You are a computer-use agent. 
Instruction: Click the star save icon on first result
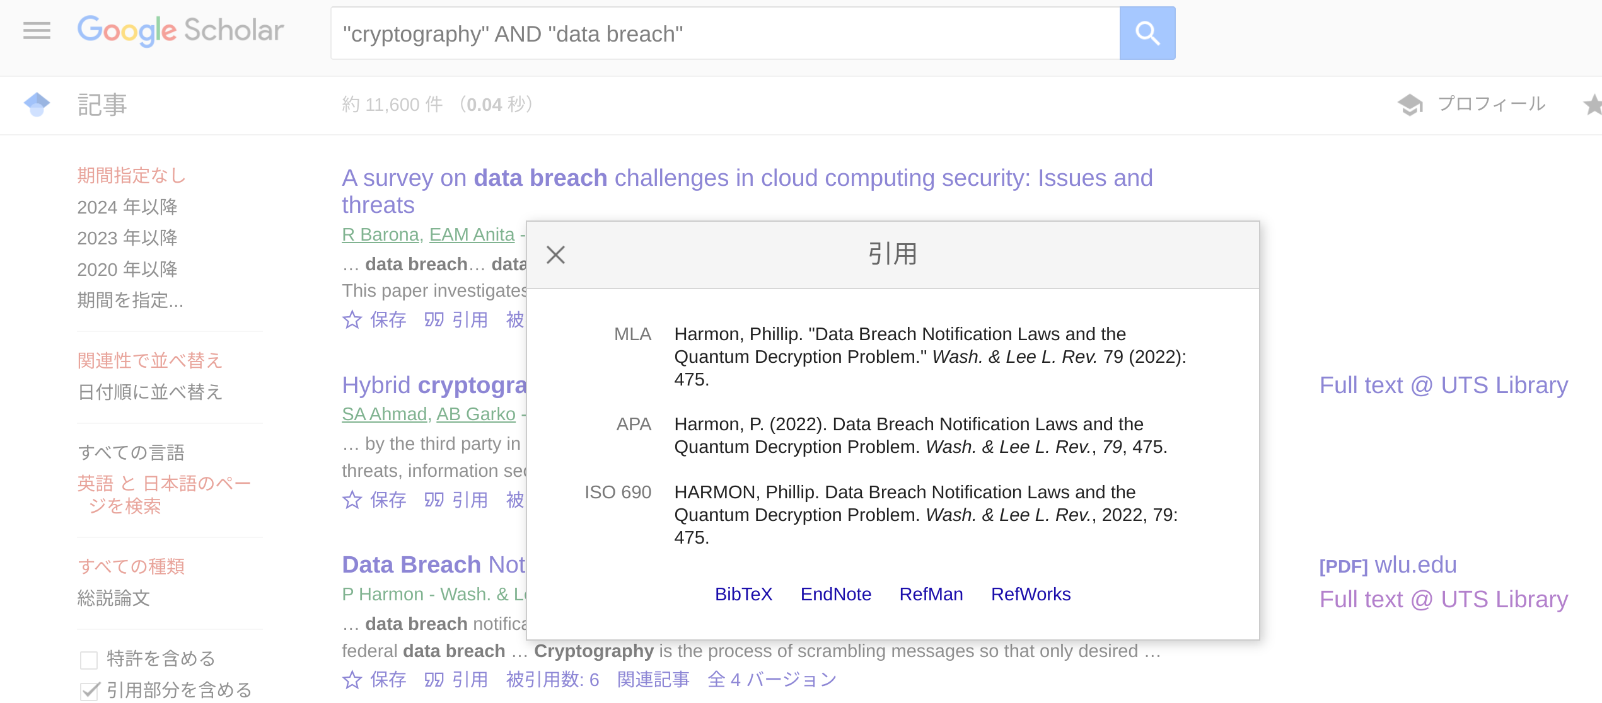coord(352,320)
